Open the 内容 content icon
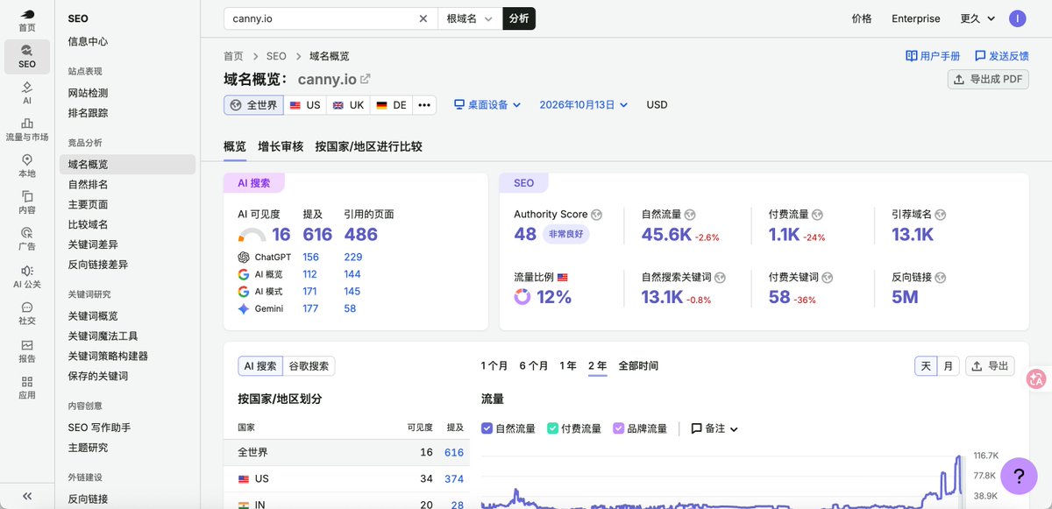This screenshot has width=1052, height=509. click(27, 196)
